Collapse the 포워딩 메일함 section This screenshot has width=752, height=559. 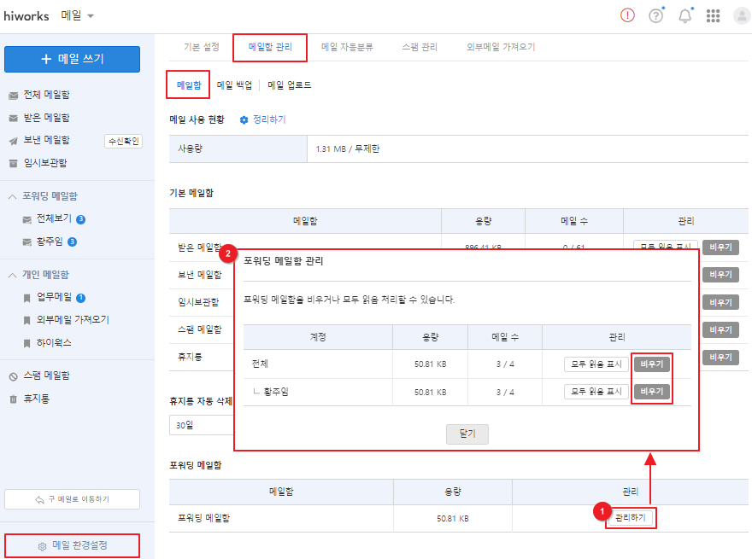click(x=13, y=196)
